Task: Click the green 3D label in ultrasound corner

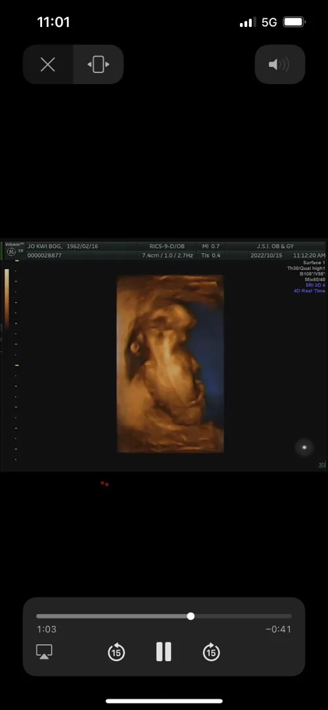Action: (x=321, y=465)
